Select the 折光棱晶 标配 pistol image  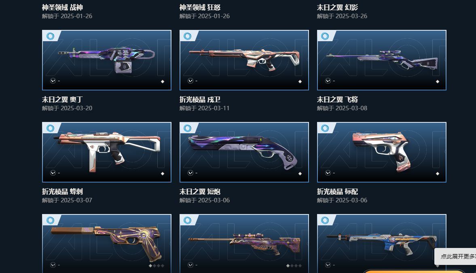[382, 152]
